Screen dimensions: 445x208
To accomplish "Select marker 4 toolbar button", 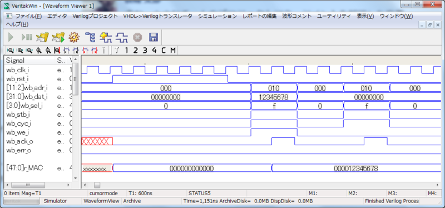I will [154, 51].
